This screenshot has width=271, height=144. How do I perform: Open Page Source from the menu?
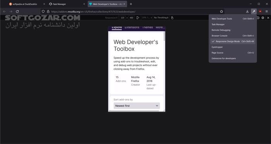pos(233,53)
